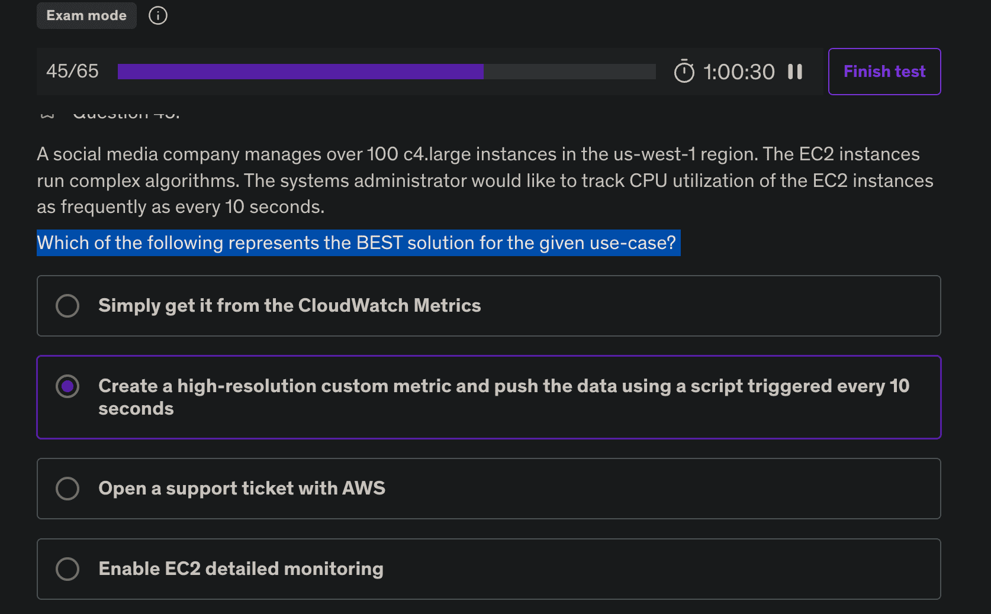Click the 1:00:30 remaining time readout
The height and width of the screenshot is (614, 991).
point(739,72)
